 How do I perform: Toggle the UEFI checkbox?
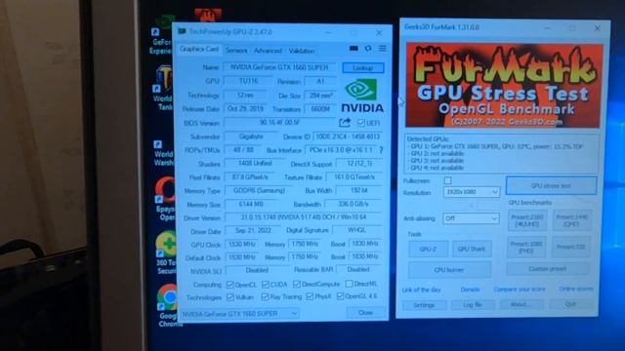361,122
